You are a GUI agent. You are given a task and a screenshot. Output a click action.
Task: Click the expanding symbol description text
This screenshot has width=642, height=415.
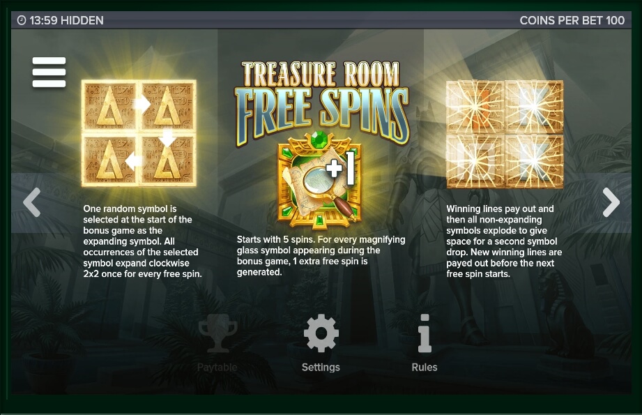142,241
